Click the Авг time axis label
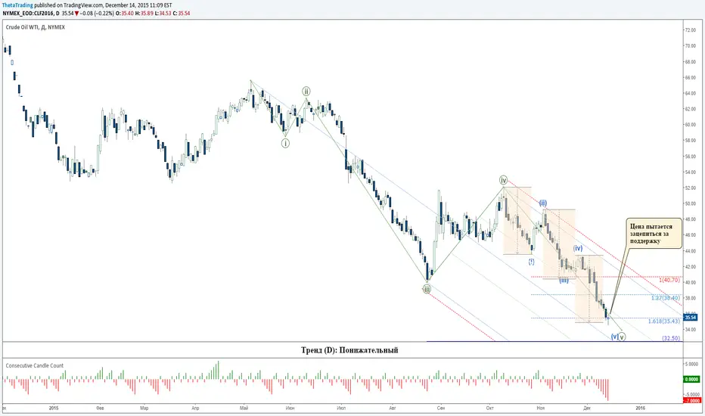The height and width of the screenshot is (416, 705). pyautogui.click(x=393, y=408)
